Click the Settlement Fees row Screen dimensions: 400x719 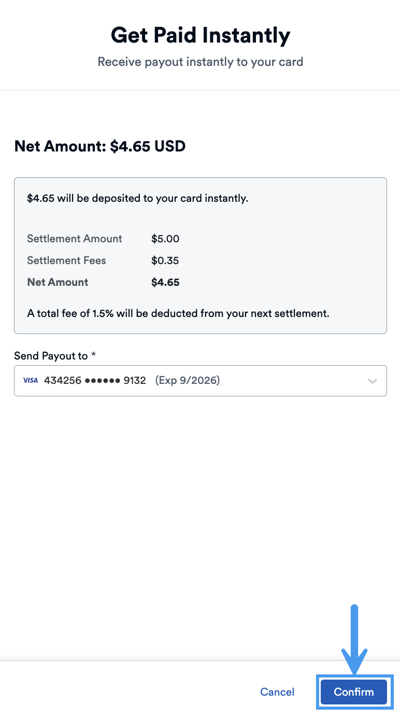[x=66, y=260]
